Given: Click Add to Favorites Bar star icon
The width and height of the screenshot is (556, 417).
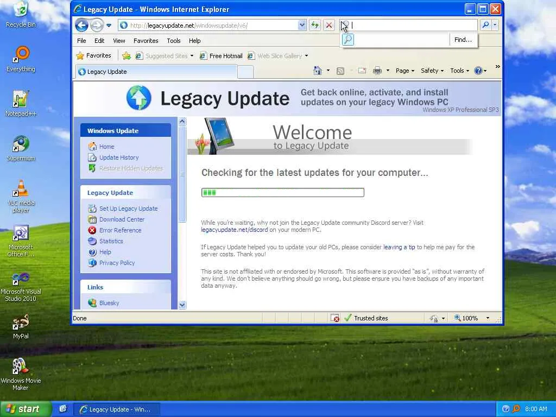Looking at the screenshot, I should 126,56.
